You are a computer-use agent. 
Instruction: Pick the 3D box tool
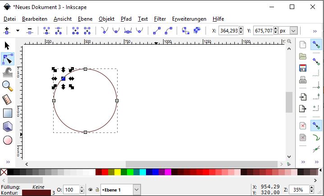7,127
